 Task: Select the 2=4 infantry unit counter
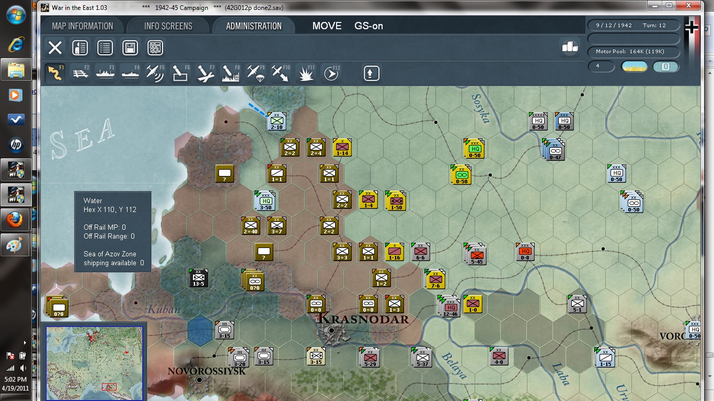pos(316,147)
